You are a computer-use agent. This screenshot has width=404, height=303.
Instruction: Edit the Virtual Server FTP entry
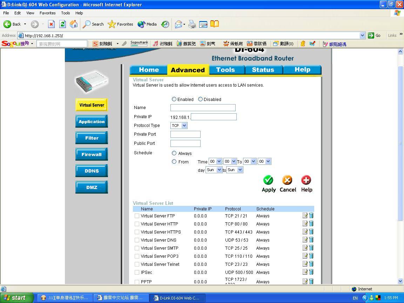(305, 216)
